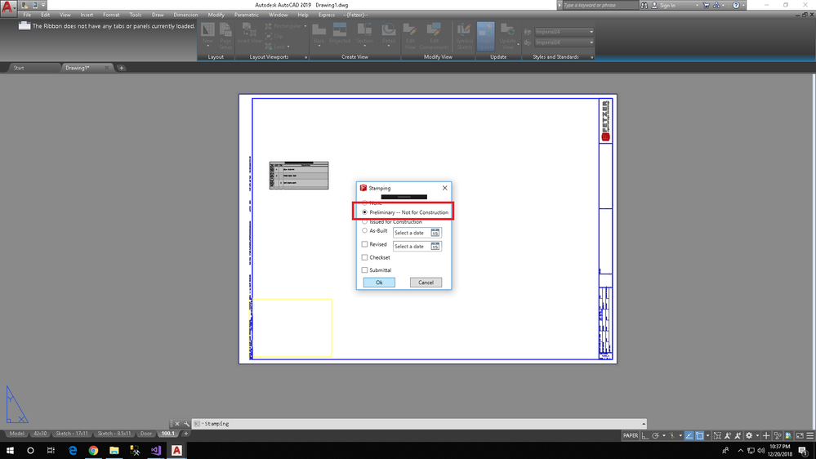Select the As-Built radio option
Image resolution: width=816 pixels, height=459 pixels.
[x=365, y=231]
